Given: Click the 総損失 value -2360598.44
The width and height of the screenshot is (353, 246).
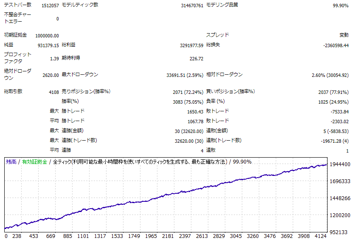Looking at the screenshot, I should tap(336, 45).
